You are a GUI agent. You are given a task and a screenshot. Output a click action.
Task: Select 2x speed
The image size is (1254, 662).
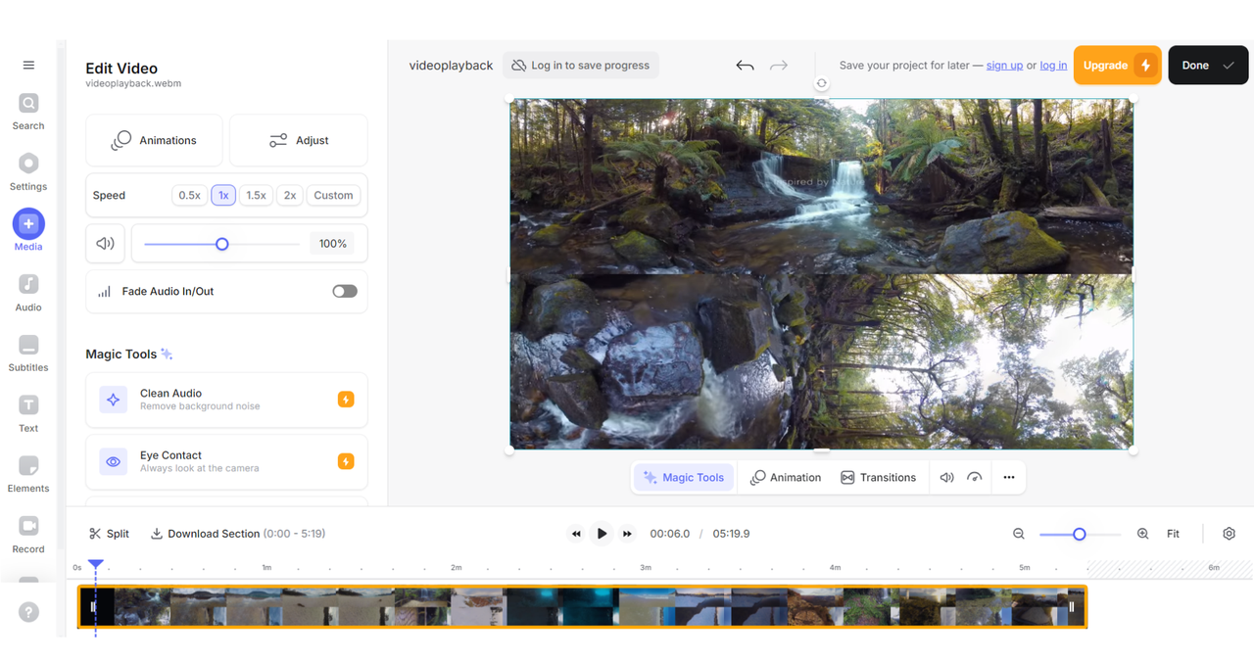(290, 195)
